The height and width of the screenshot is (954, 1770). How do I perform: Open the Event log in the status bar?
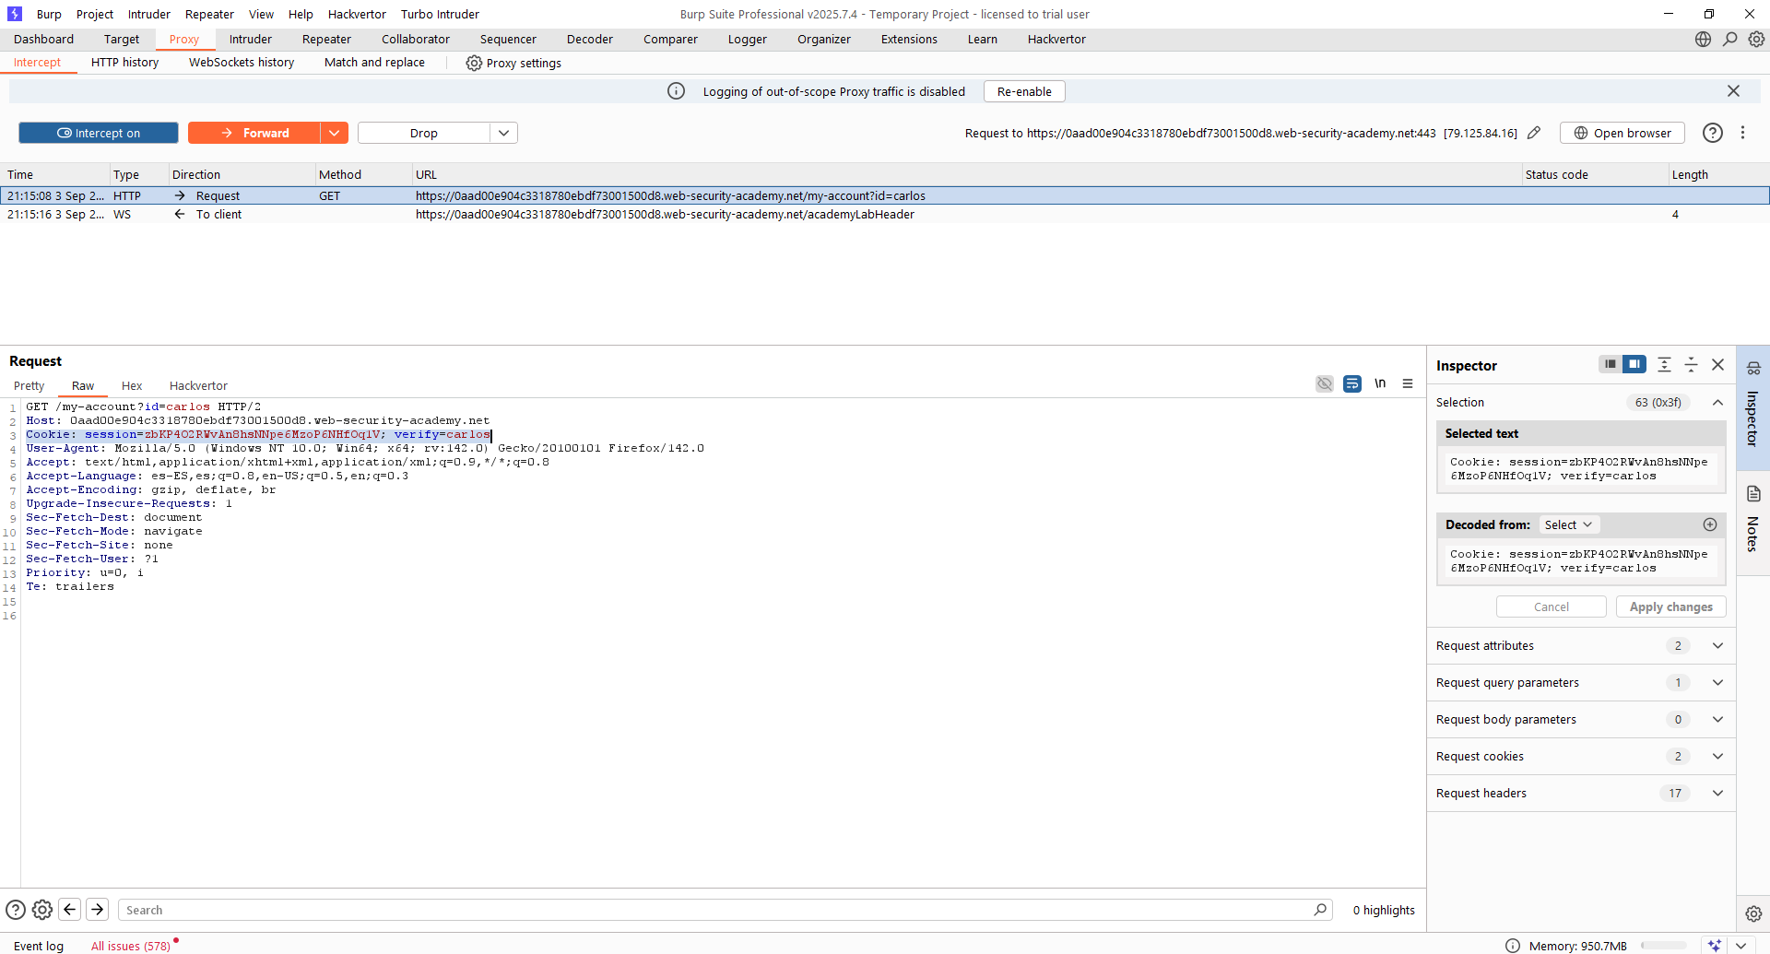click(x=39, y=946)
